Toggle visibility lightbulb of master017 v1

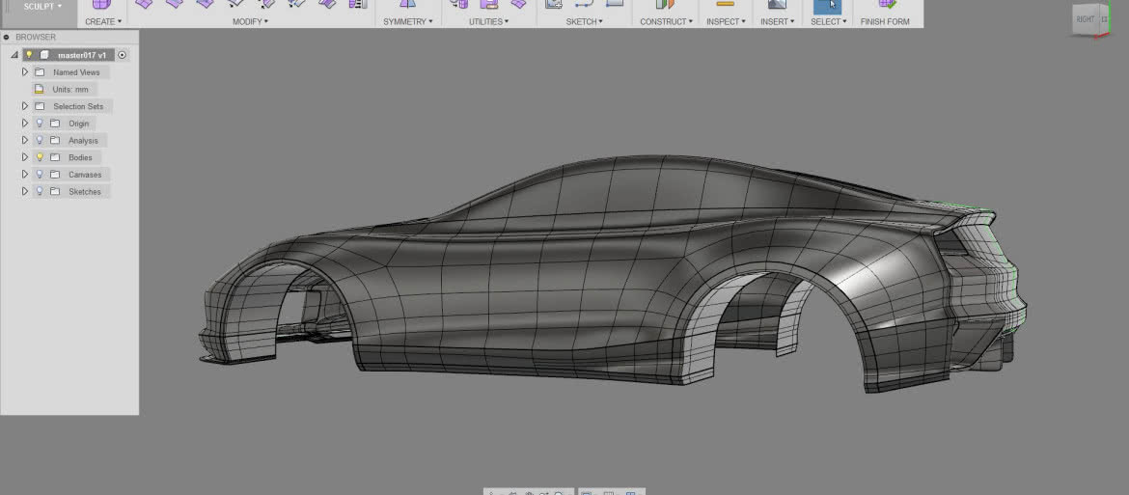[x=30, y=55]
